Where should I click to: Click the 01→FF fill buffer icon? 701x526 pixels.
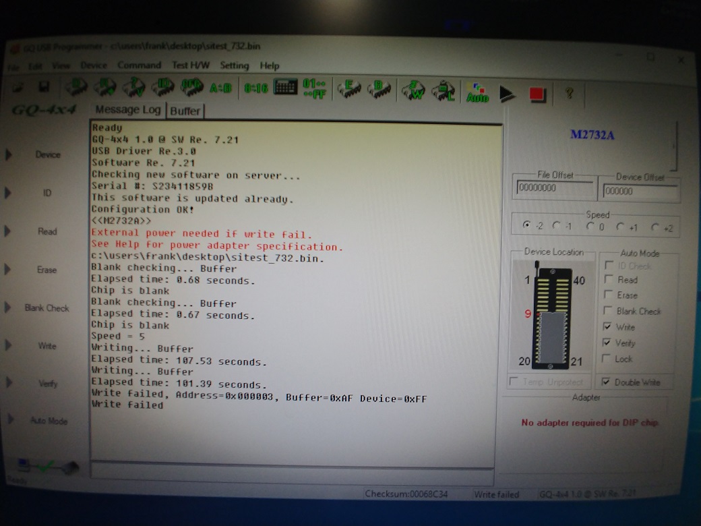315,88
